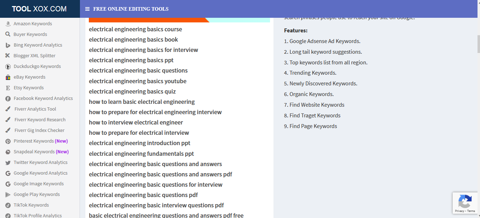Viewport: 480px width, 218px height.
Task: Click keyword 'electrical engineering basics youtube'
Action: click(137, 81)
